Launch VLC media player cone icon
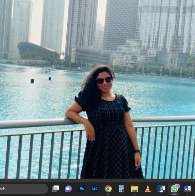Viewport: 195px width, 196px height. (x=148, y=189)
